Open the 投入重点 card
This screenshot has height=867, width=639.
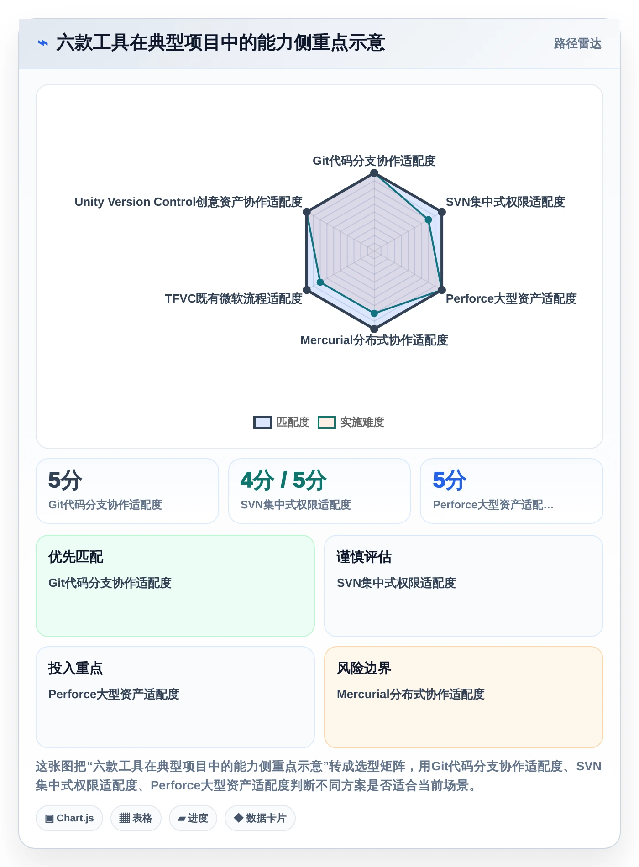(175, 697)
